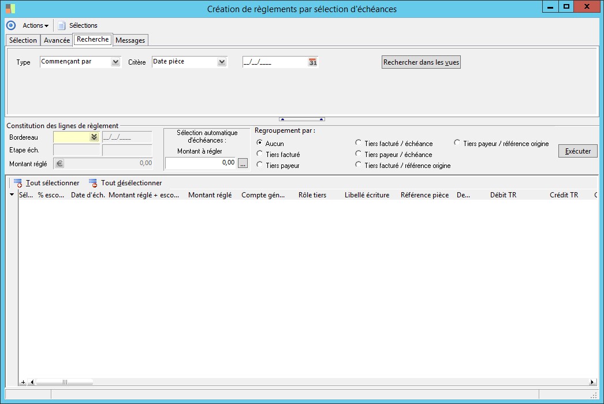604x404 pixels.
Task: Click the Tout désélectionner label
Action: click(x=131, y=183)
